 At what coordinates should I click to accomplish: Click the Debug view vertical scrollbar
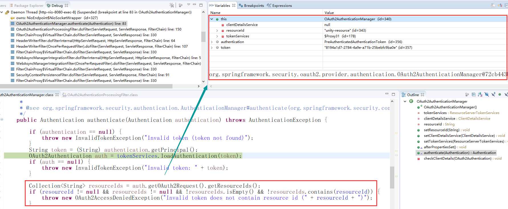pos(203,37)
